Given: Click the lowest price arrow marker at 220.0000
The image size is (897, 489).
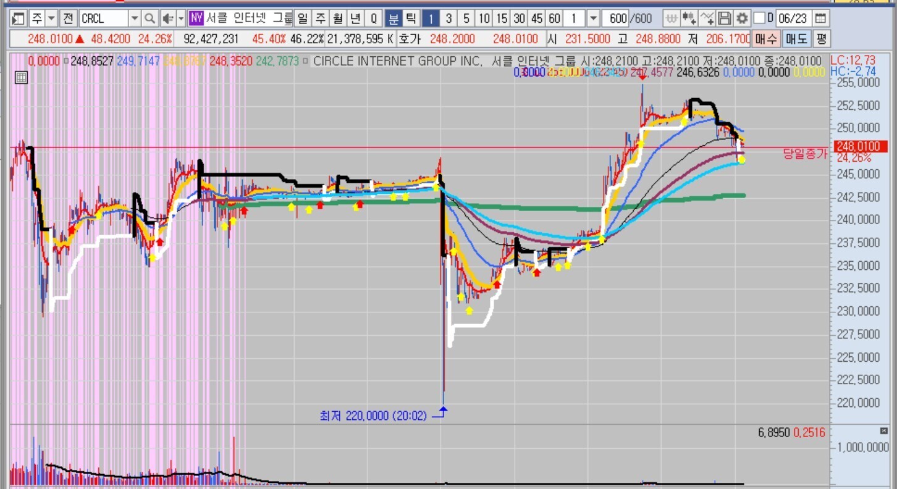Looking at the screenshot, I should point(443,411).
